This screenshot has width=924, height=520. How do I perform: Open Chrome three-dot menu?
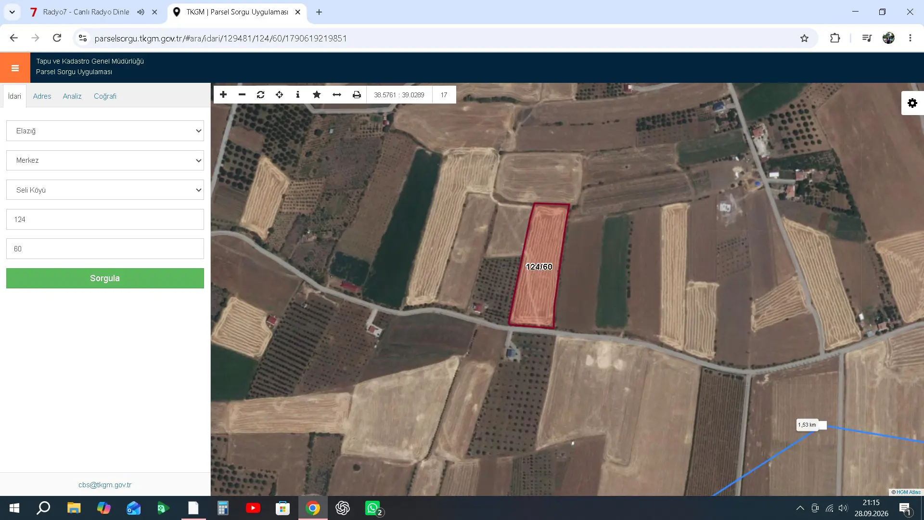click(x=910, y=38)
